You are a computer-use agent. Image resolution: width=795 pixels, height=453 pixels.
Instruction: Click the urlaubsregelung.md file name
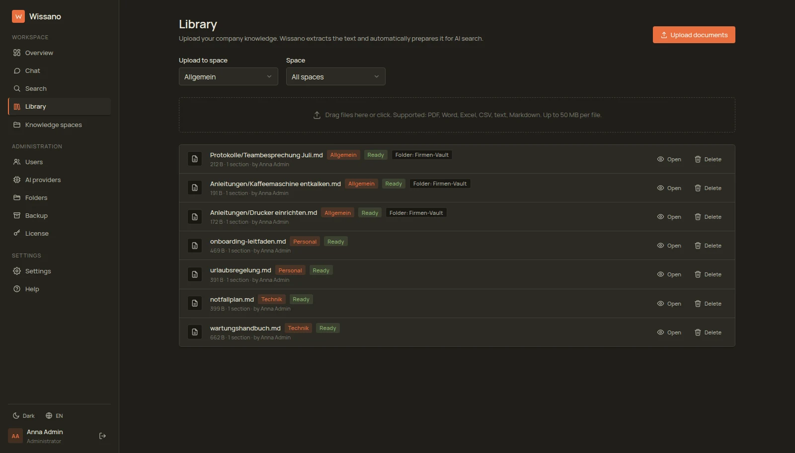[x=240, y=270]
